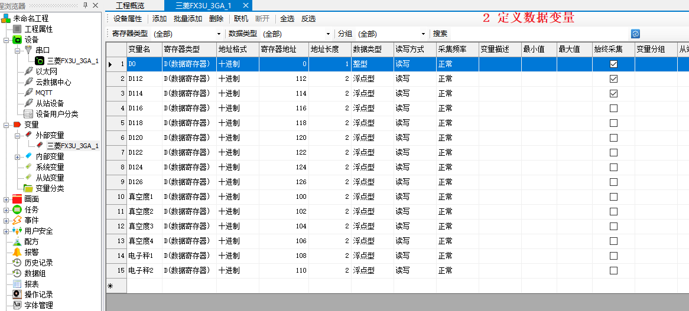Select the 以太网 plug icon
The image size is (689, 311).
click(x=29, y=71)
